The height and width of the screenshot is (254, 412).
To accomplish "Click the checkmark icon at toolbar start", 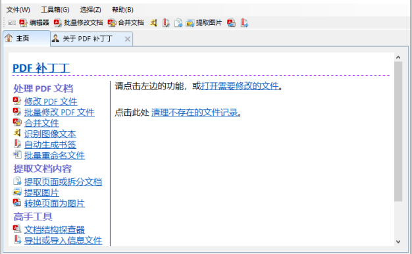I will click(x=12, y=23).
